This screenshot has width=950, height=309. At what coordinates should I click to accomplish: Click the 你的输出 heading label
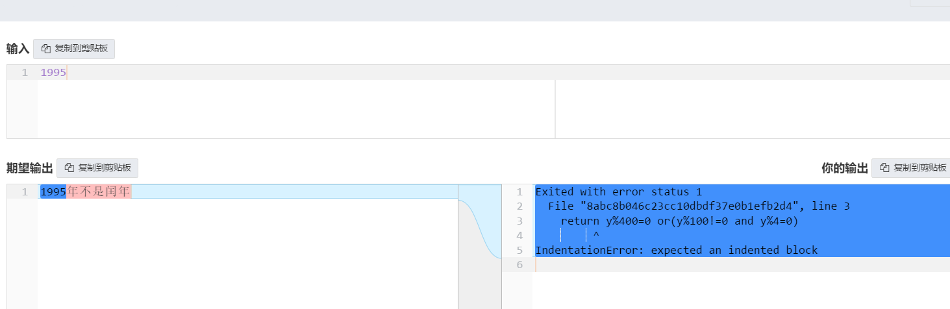pos(844,168)
